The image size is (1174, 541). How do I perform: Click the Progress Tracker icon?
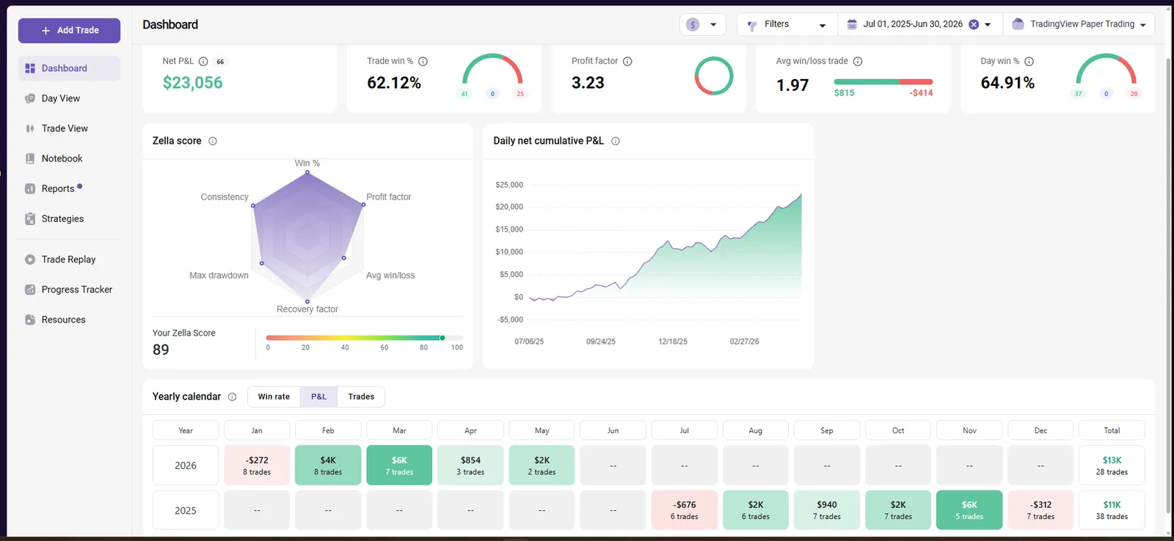tap(30, 290)
